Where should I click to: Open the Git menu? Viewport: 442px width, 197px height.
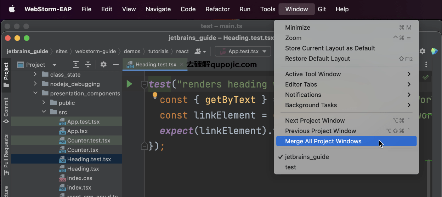click(x=322, y=9)
